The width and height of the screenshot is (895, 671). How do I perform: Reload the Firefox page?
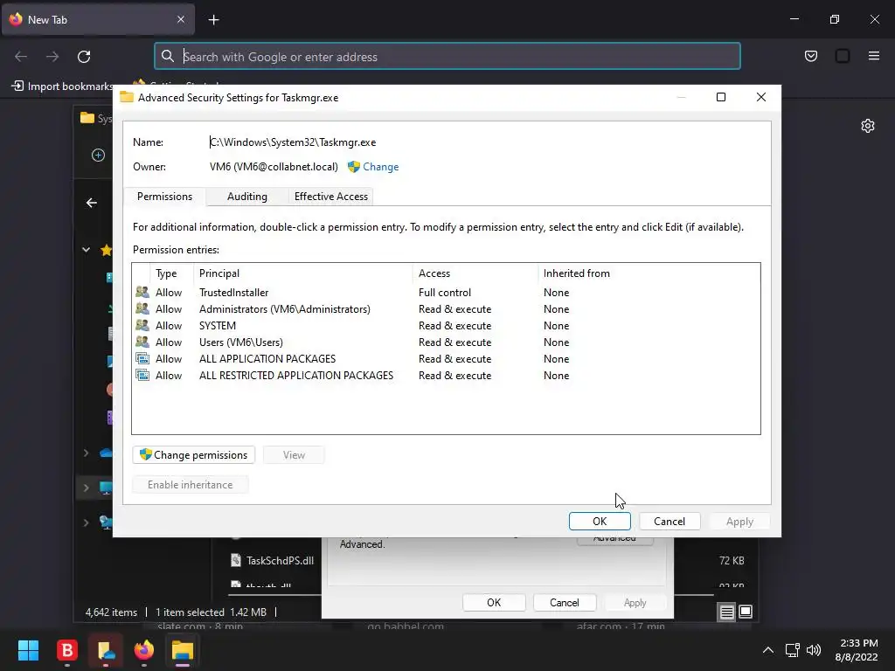tap(84, 56)
